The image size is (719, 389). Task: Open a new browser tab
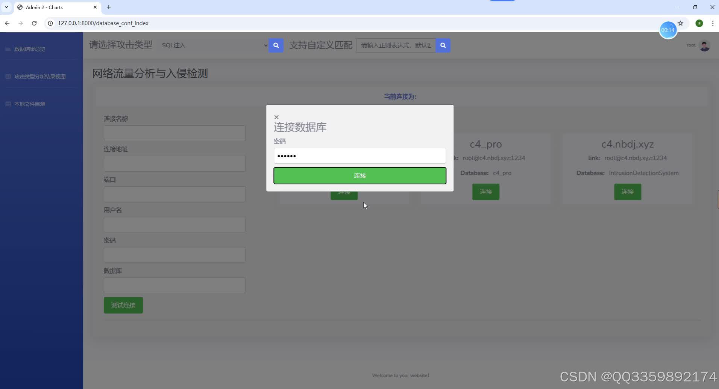pyautogui.click(x=109, y=7)
